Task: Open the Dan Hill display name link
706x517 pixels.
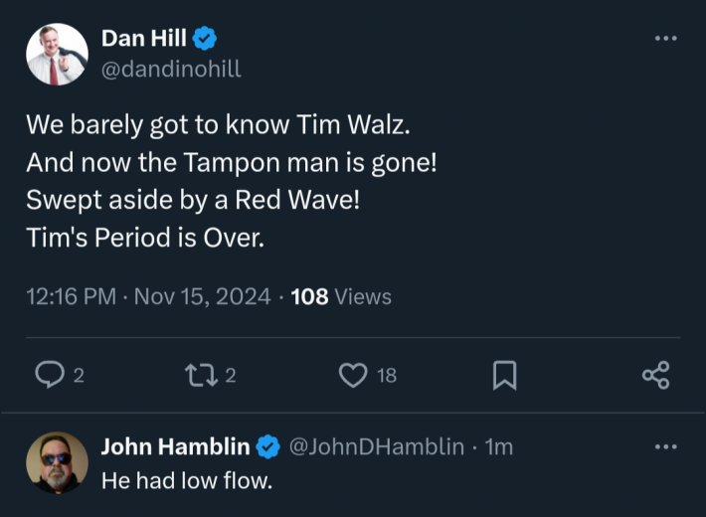Action: 143,38
